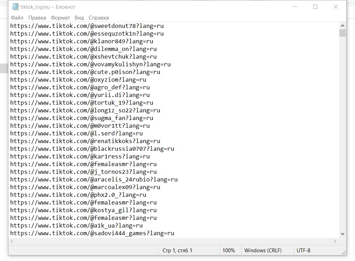Click the vertical scrollbar down arrow

(x=342, y=234)
